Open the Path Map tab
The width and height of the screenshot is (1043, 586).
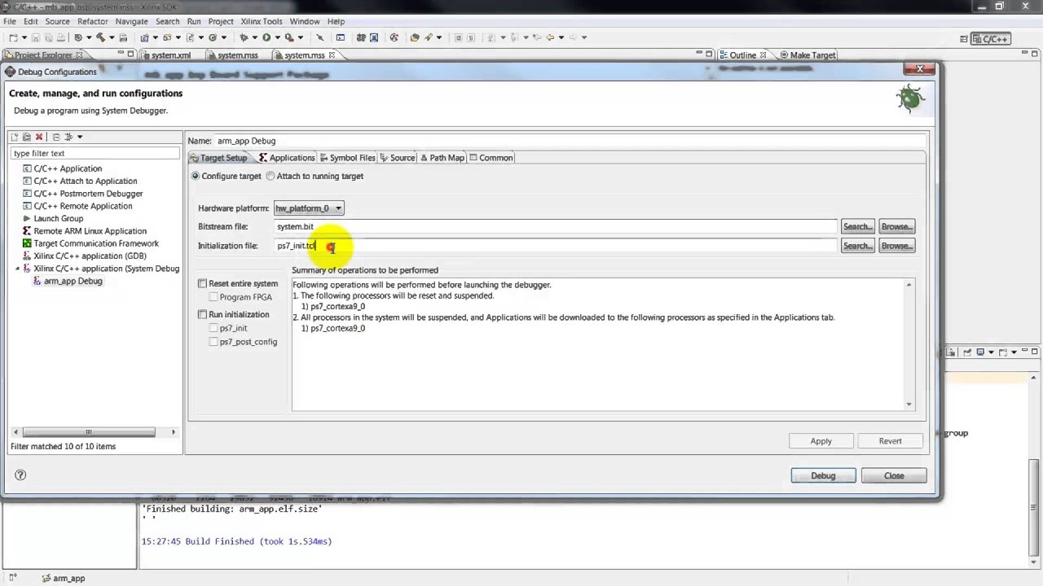(442, 158)
